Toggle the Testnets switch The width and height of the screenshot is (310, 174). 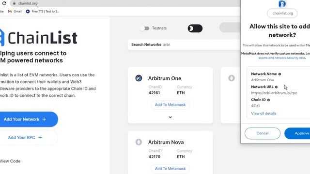145,29
